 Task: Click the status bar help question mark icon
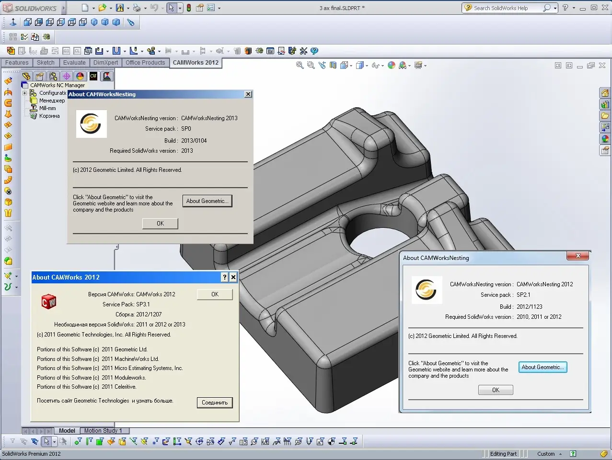pos(573,454)
